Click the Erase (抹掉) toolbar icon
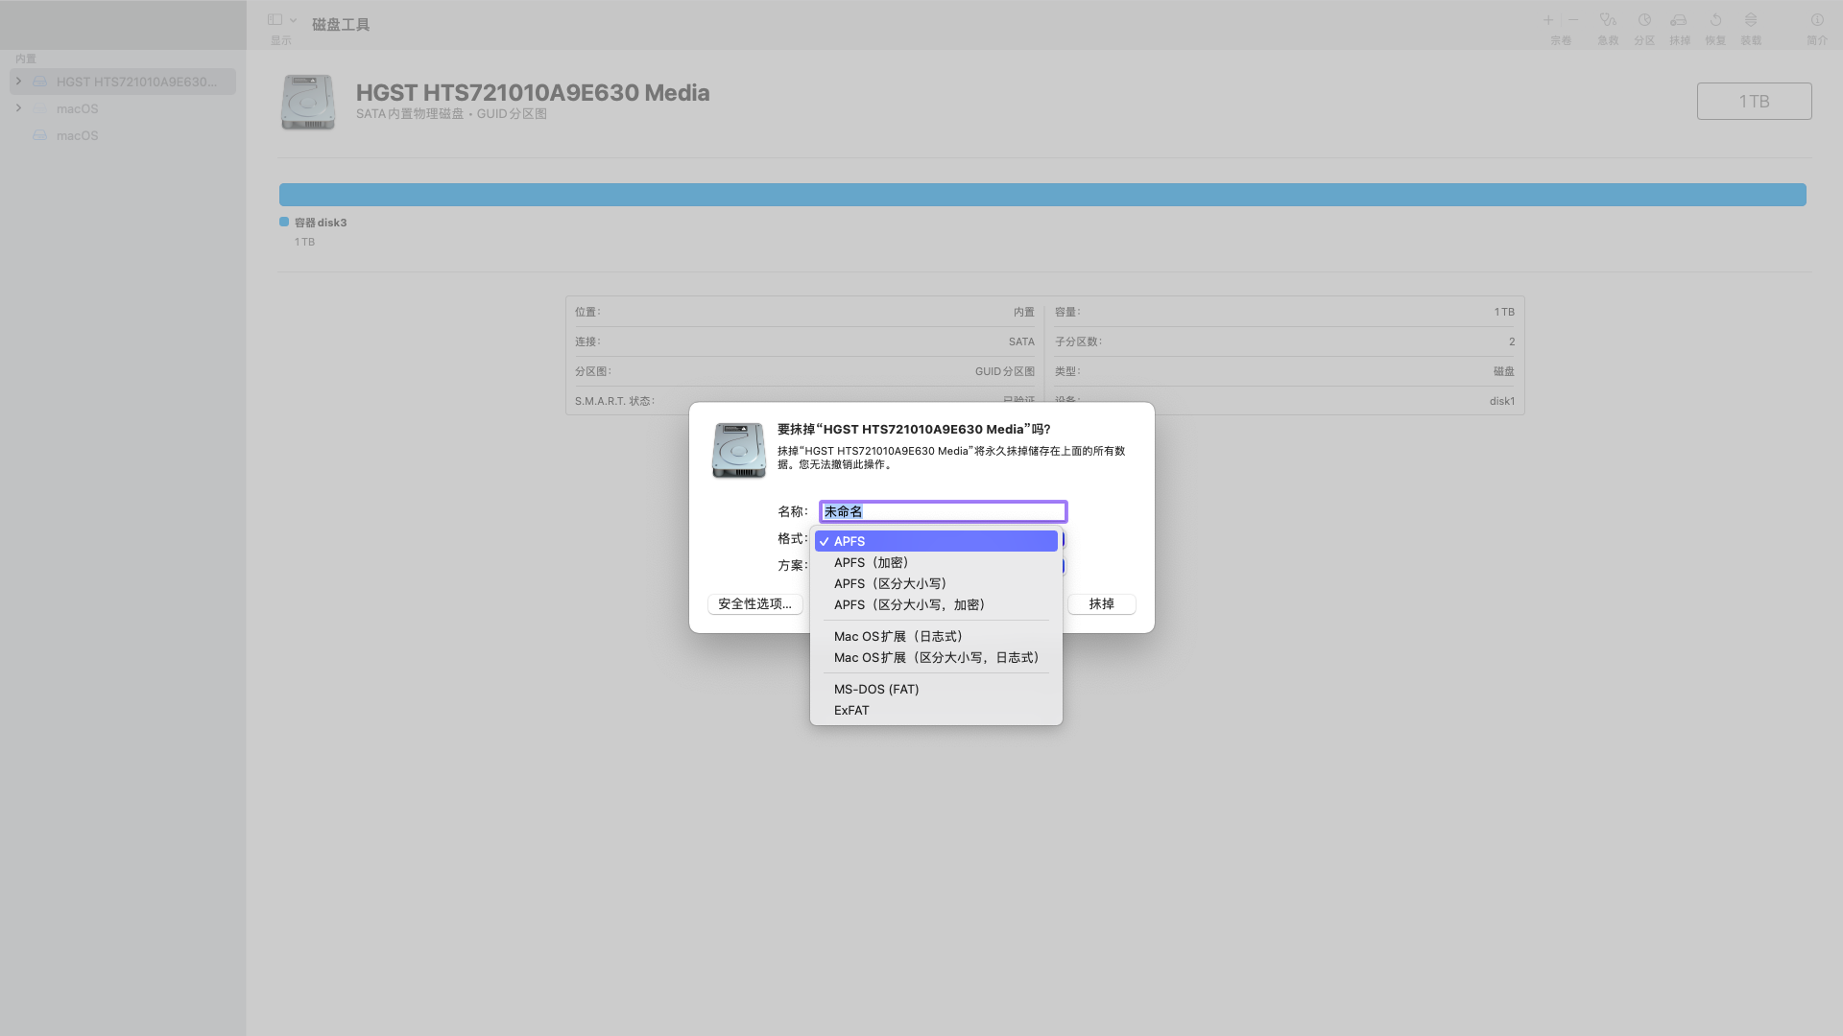 pyautogui.click(x=1679, y=20)
